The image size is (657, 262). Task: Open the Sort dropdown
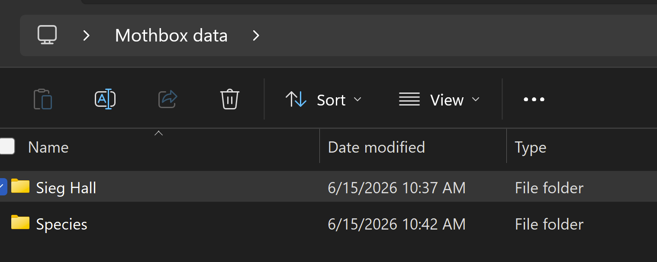click(x=323, y=100)
